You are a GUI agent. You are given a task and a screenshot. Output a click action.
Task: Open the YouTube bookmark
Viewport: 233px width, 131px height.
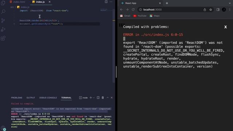click(140, 16)
